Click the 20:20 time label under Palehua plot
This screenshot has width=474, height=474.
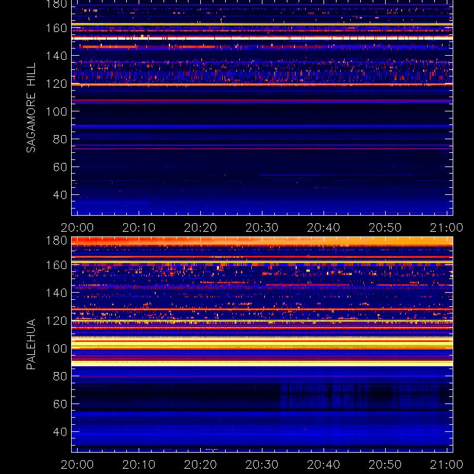[200, 465]
